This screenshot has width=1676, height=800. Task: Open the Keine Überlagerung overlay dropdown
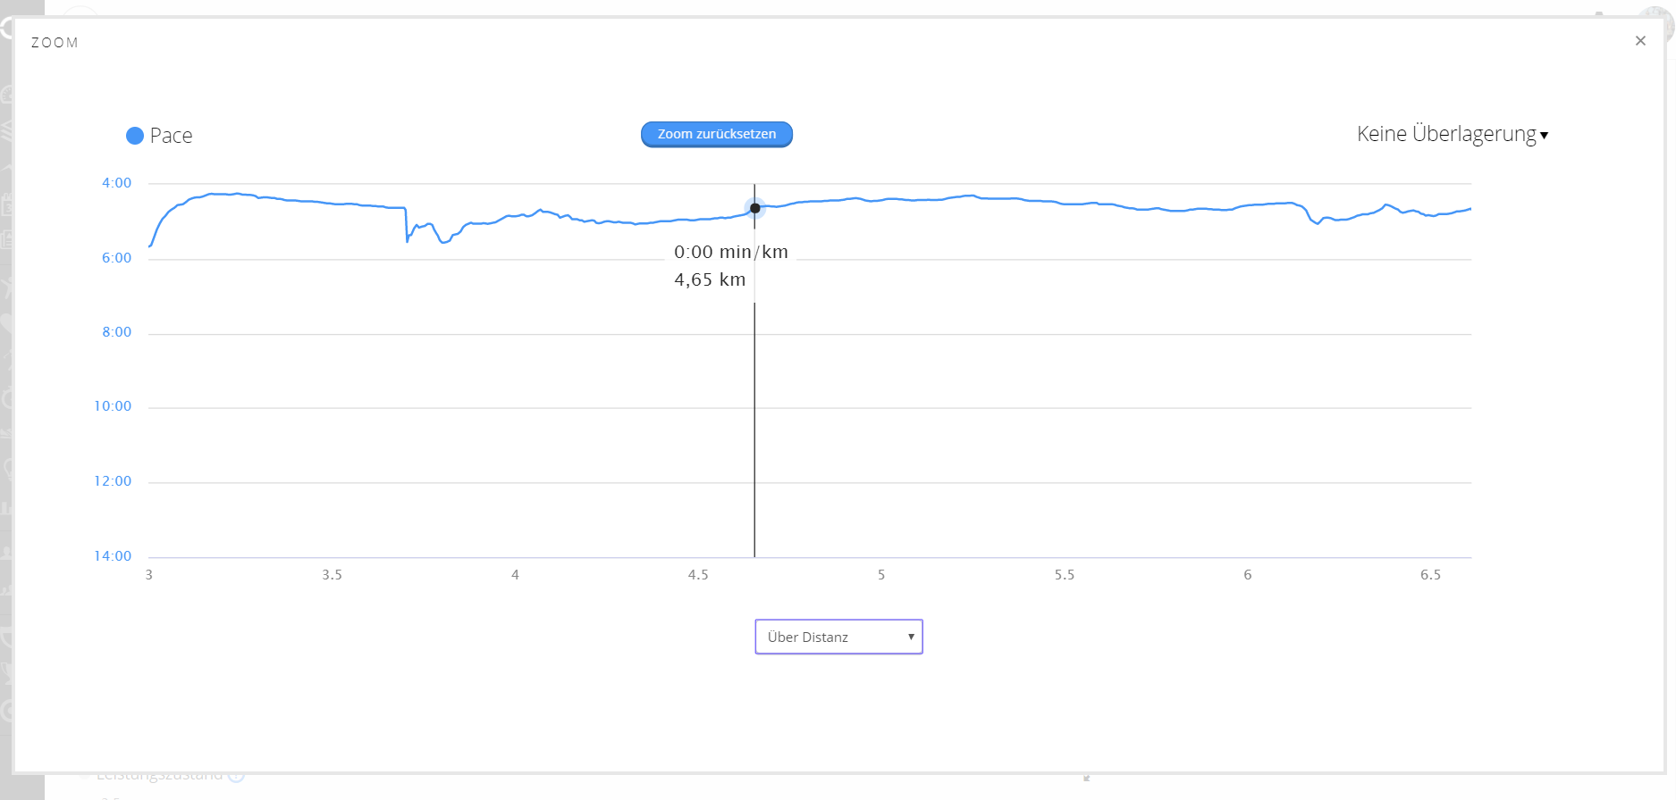pos(1453,134)
